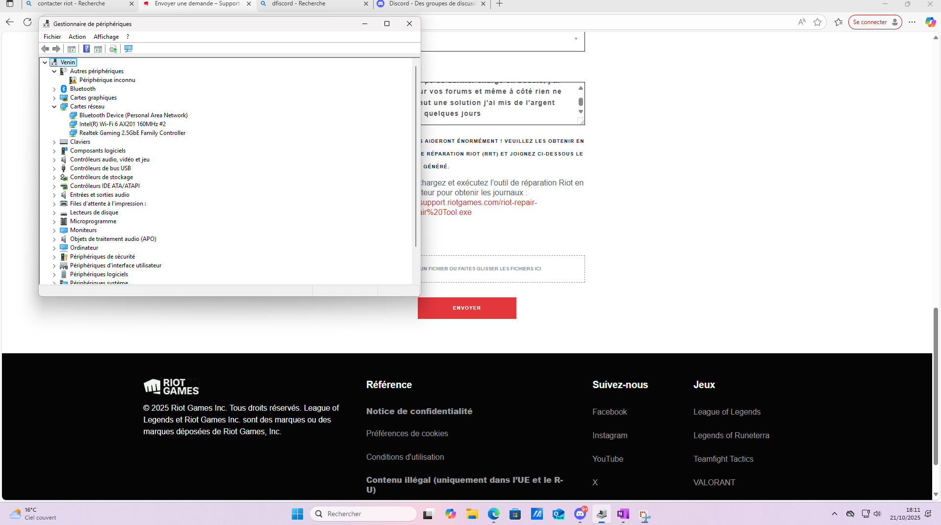
Task: Open the Action menu
Action: 77,37
